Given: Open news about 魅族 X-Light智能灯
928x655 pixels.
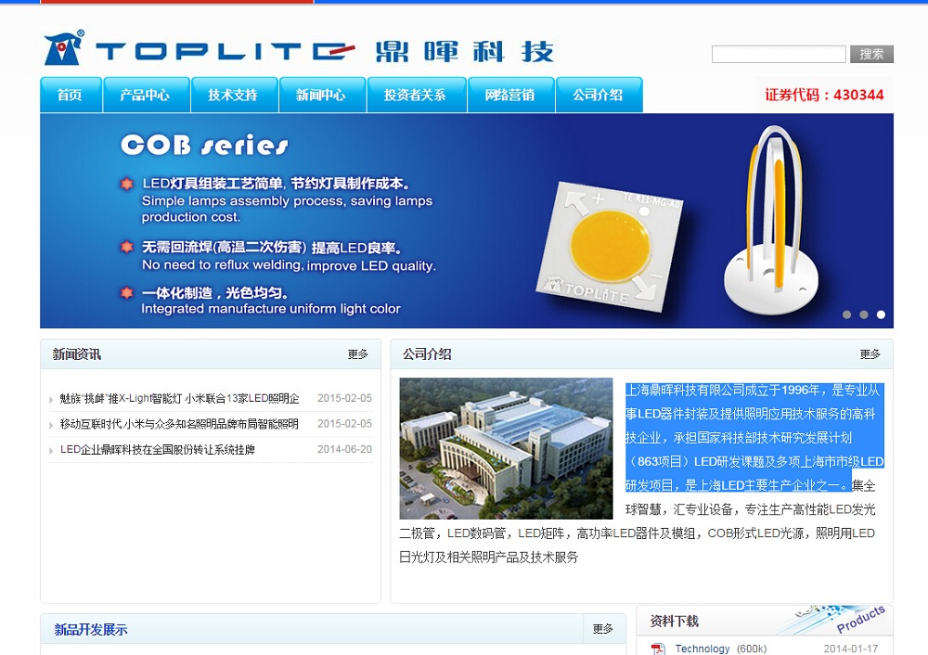Looking at the screenshot, I should 179,398.
